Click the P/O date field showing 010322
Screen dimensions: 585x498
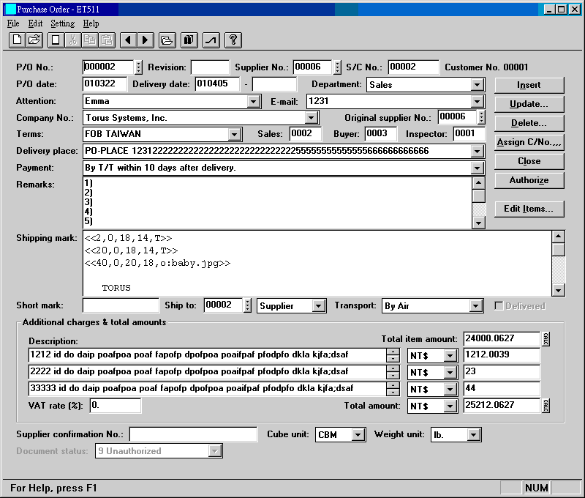pos(105,84)
